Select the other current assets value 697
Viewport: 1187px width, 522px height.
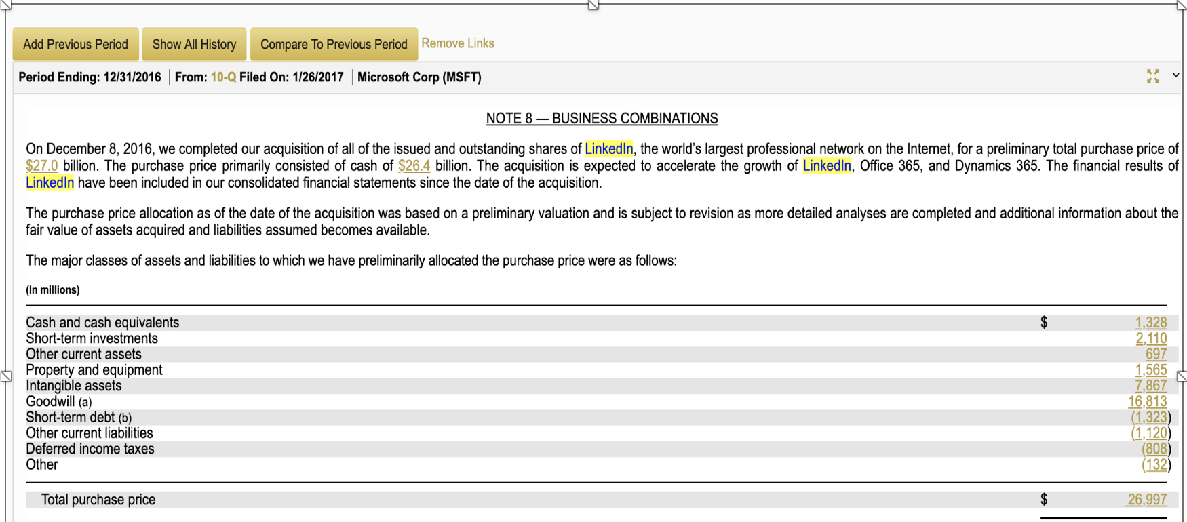click(x=1156, y=354)
